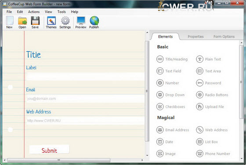Viewport: 246px width, 165px height.
Task: Insert an Email Address element
Action: coord(173,130)
